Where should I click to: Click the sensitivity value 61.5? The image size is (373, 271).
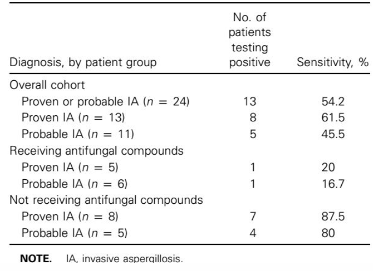333,118
